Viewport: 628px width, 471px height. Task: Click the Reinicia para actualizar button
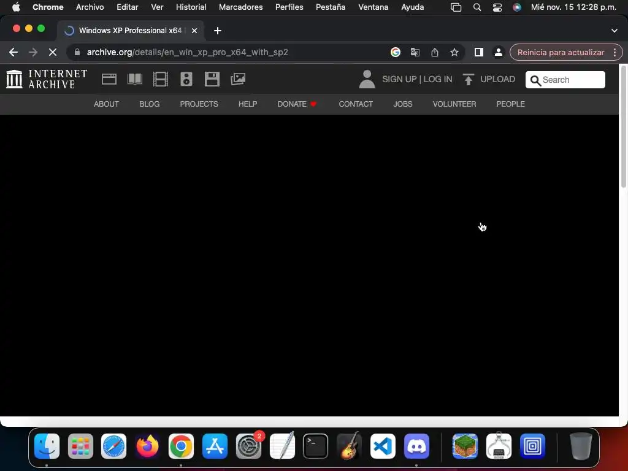(x=561, y=52)
